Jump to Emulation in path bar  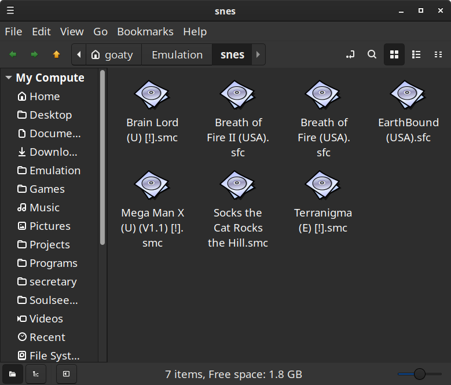pyautogui.click(x=177, y=54)
